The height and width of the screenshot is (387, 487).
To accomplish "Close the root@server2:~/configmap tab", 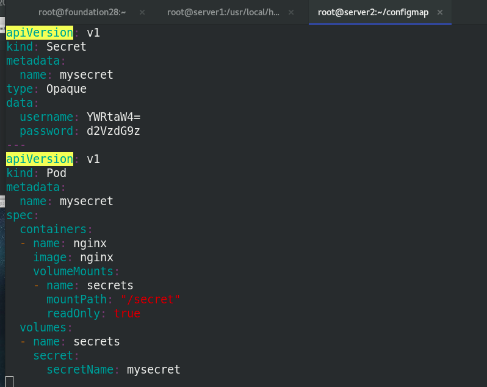I will pyautogui.click(x=440, y=12).
